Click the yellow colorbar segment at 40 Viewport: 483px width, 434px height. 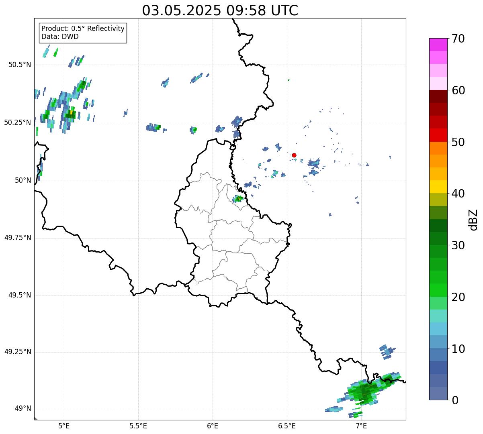pos(438,187)
